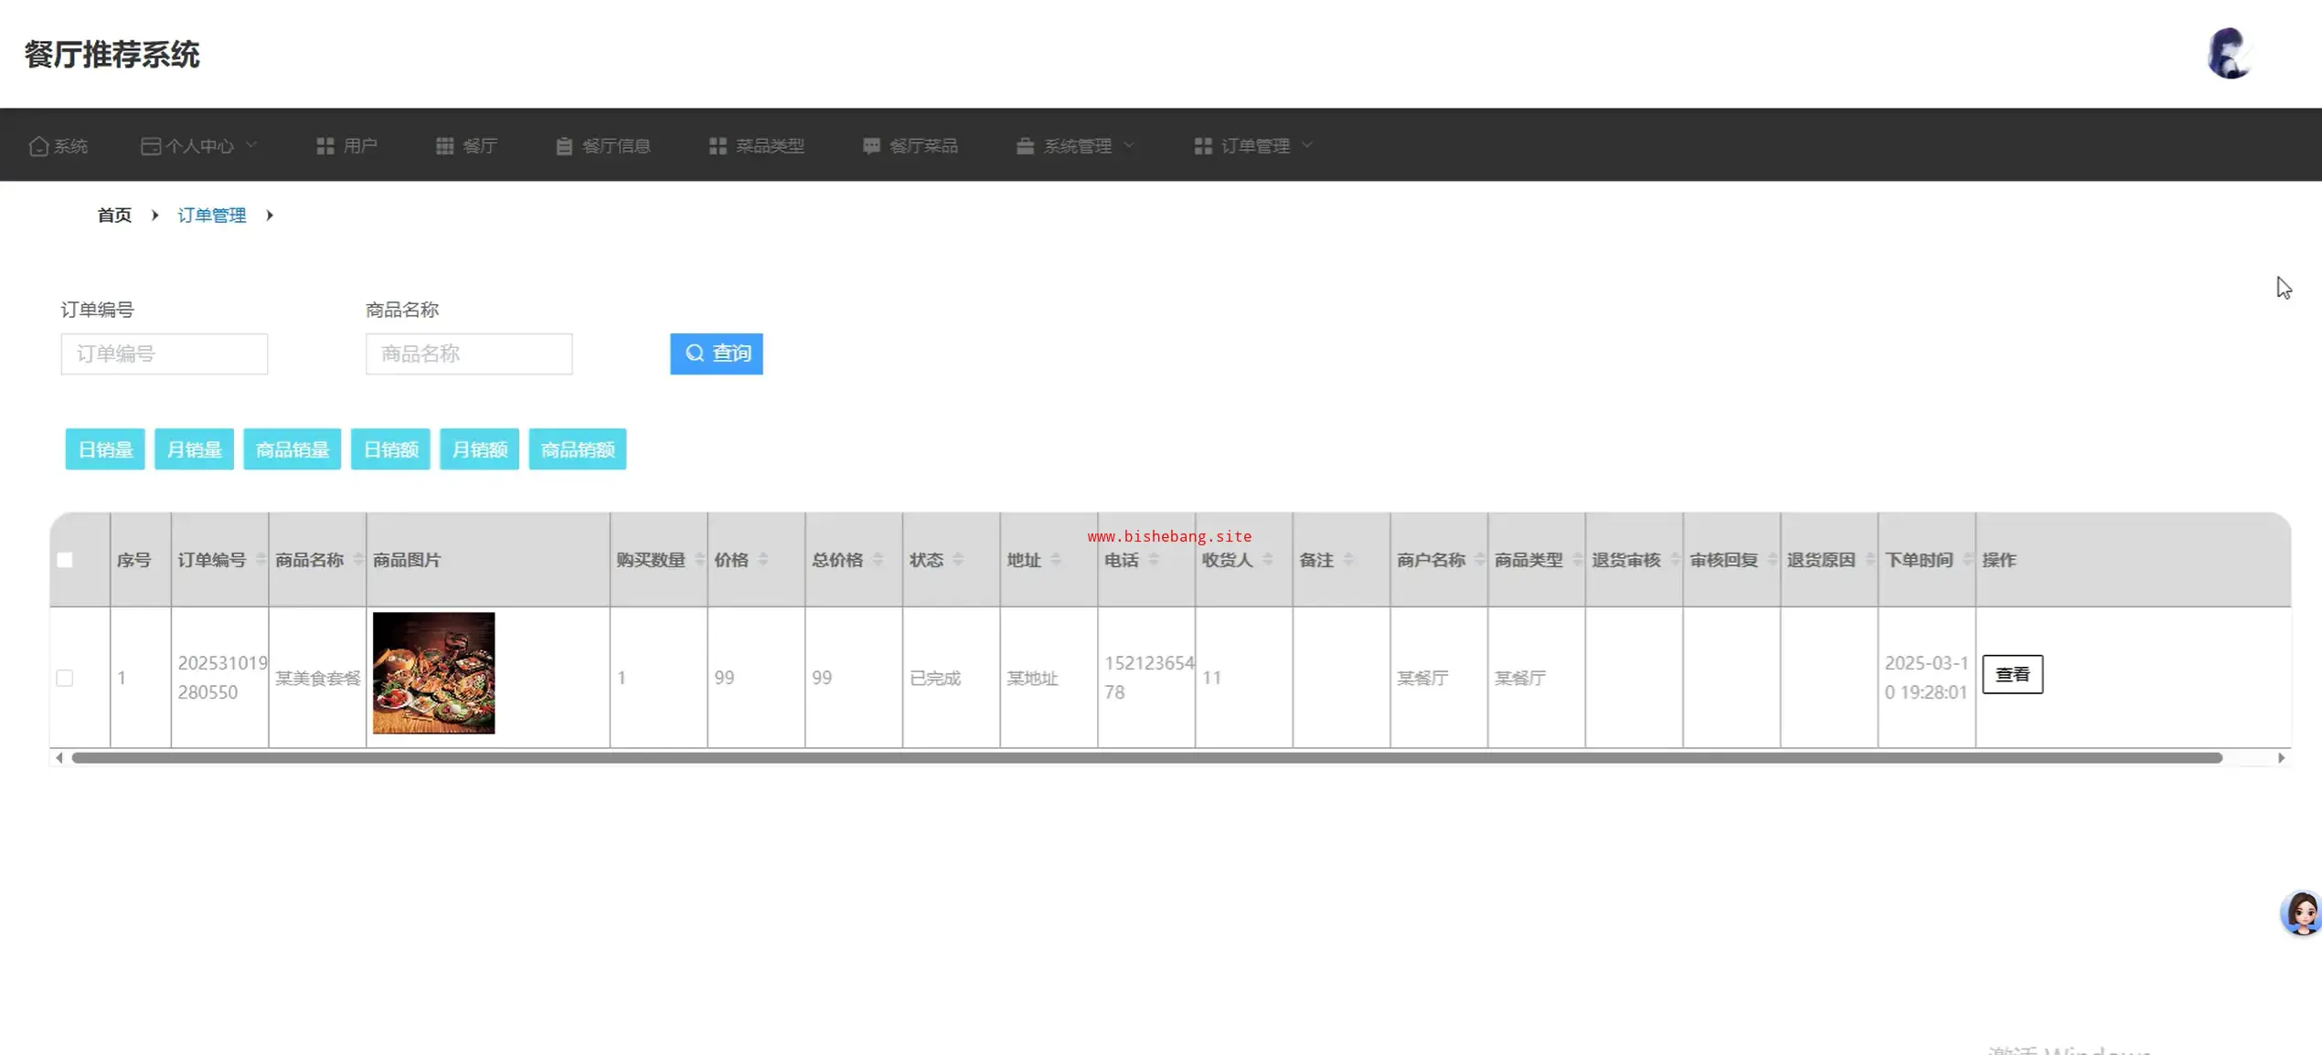Click the grid icon next to 用户
Viewport: 2322px width, 1055px height.
point(325,146)
